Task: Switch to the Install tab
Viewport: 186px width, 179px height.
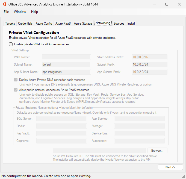Action: pyautogui.click(x=131, y=24)
